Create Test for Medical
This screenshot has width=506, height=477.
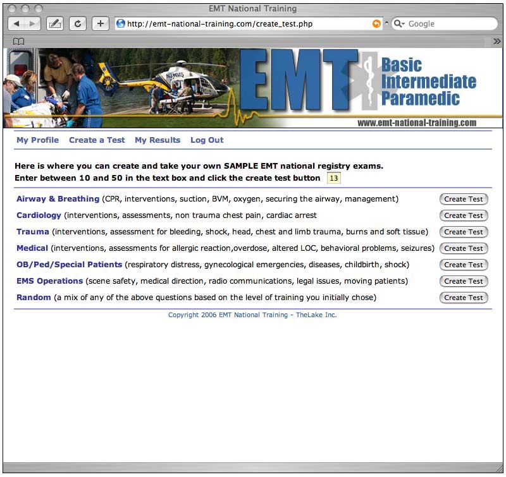(464, 248)
